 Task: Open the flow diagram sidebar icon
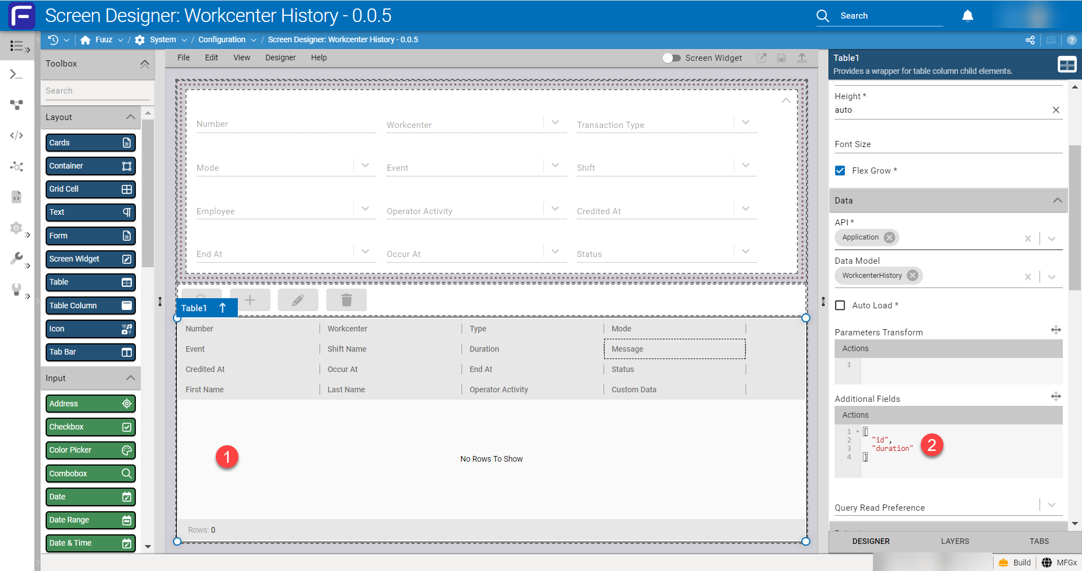16,105
